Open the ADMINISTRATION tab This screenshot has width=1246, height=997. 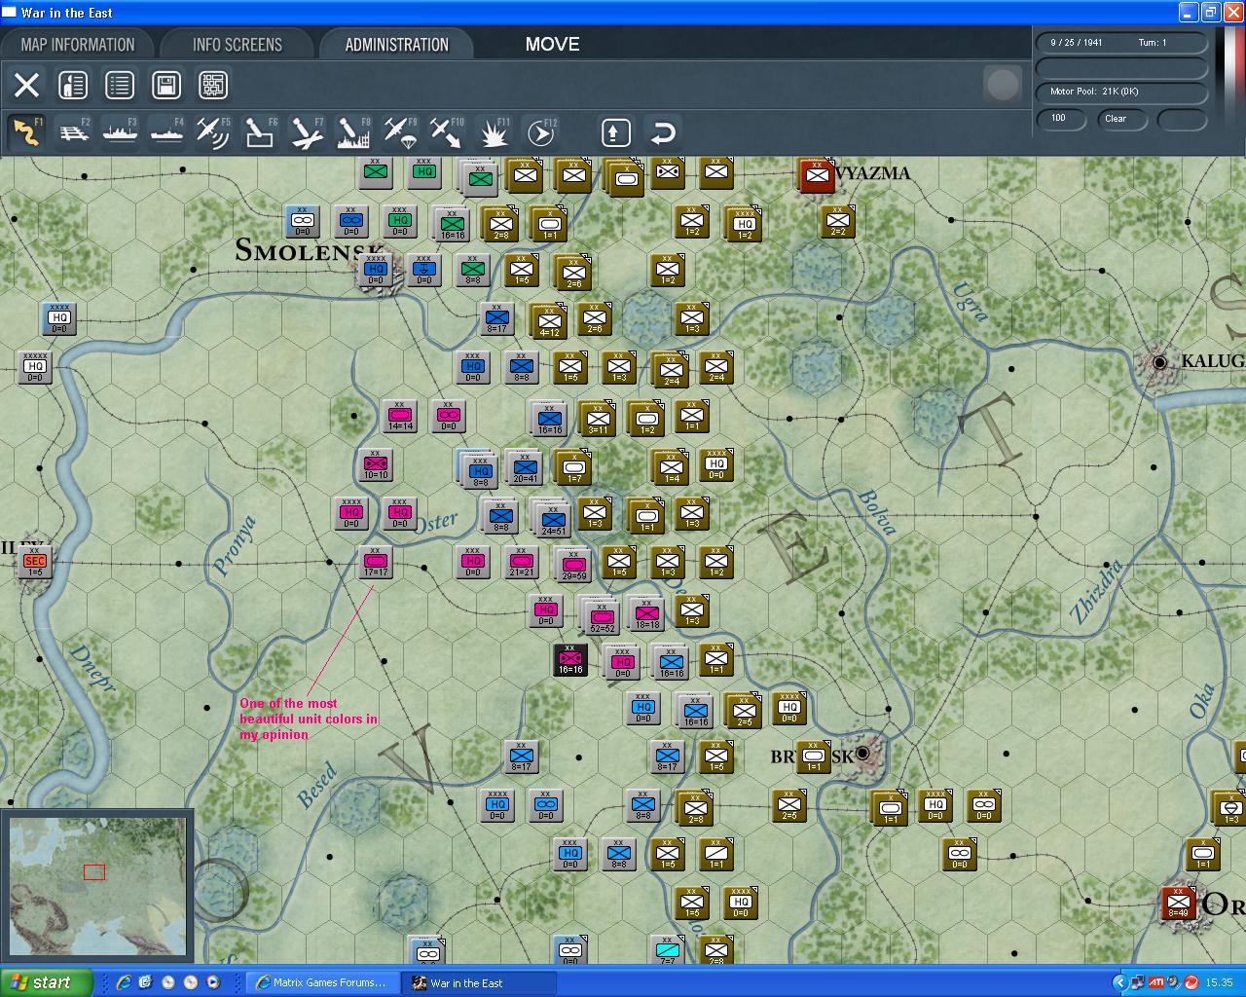(397, 45)
